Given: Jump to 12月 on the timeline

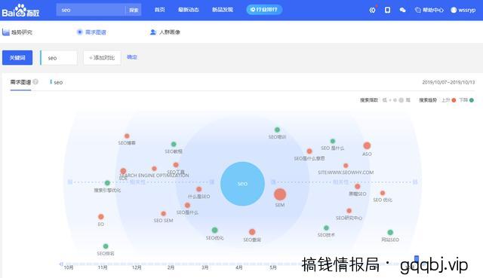Looking at the screenshot, I should [x=137, y=267].
